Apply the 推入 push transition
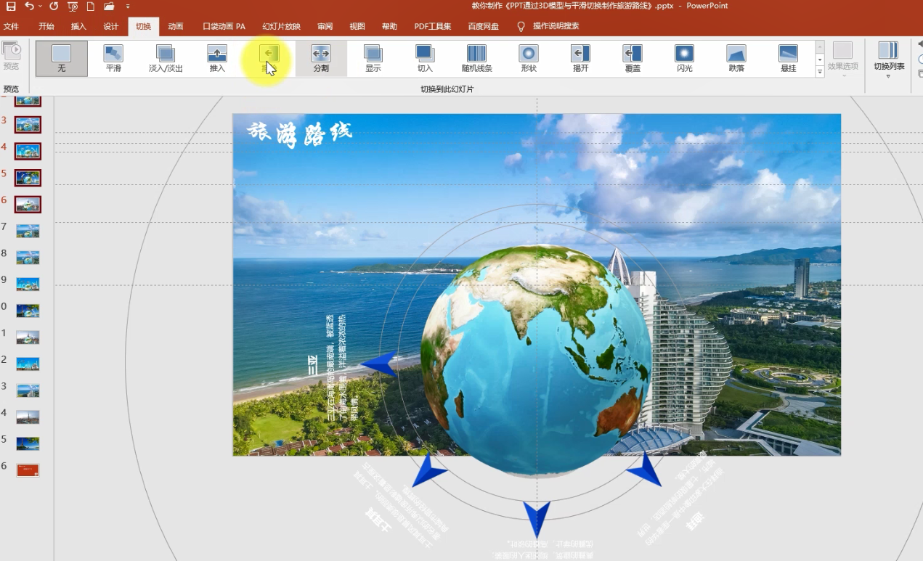The height and width of the screenshot is (561, 923). click(x=217, y=59)
